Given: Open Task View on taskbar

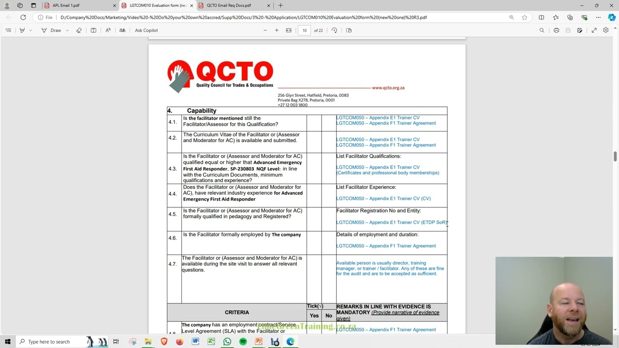Looking at the screenshot, I should click(x=116, y=342).
